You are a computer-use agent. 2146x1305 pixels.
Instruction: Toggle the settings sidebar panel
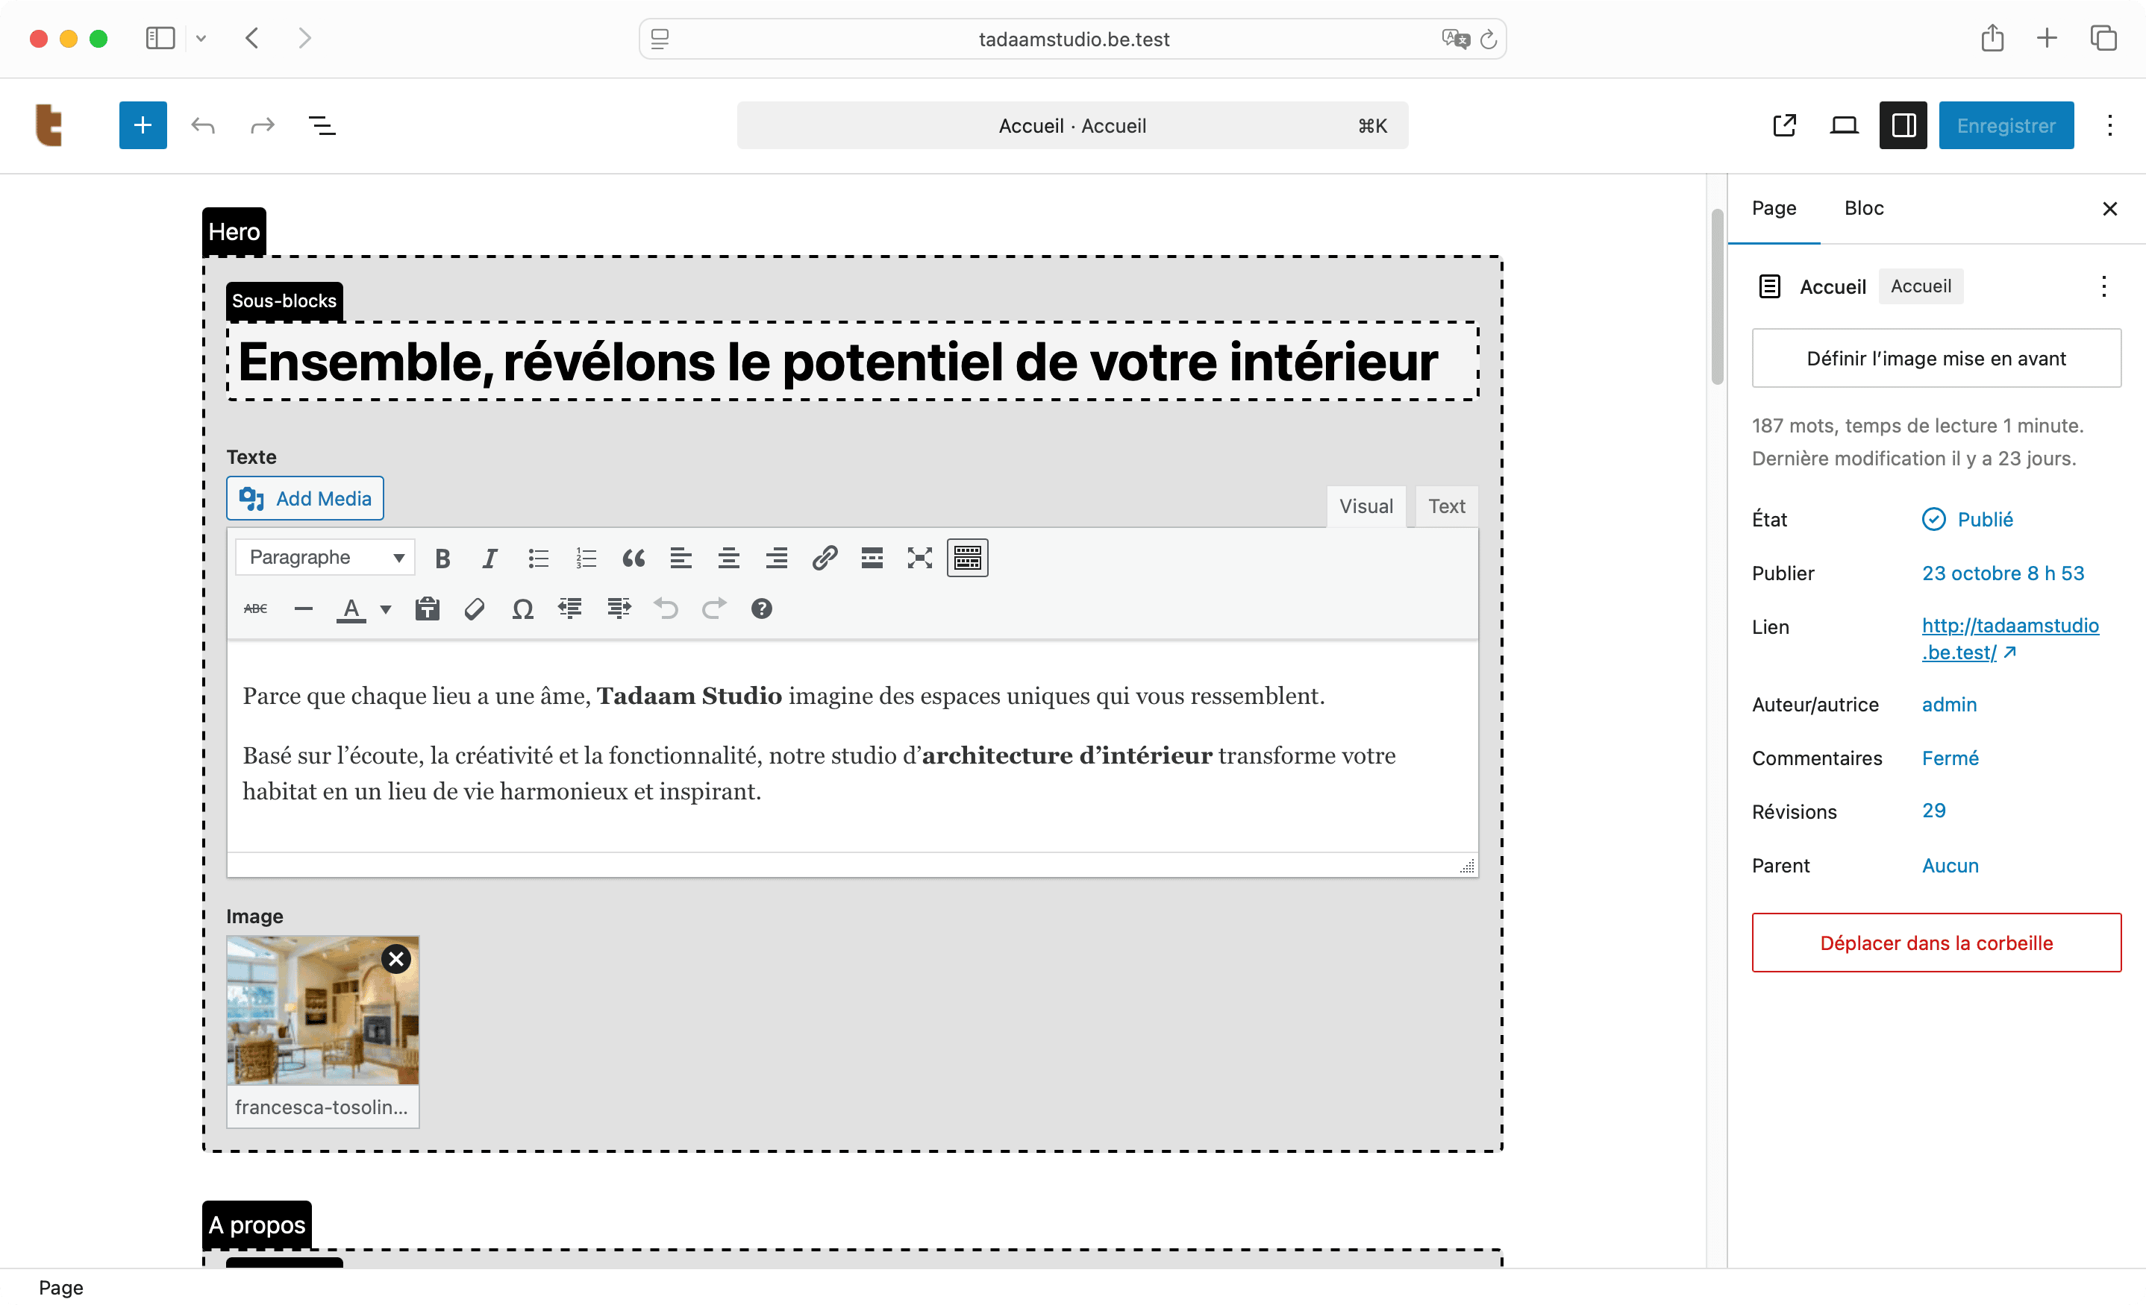click(x=1903, y=125)
